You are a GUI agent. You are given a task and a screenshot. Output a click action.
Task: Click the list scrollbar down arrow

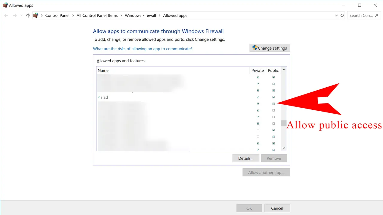284,148
